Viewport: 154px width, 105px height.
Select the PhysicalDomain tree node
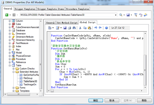click(23, 56)
